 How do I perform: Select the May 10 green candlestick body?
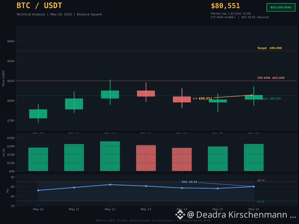(38, 114)
